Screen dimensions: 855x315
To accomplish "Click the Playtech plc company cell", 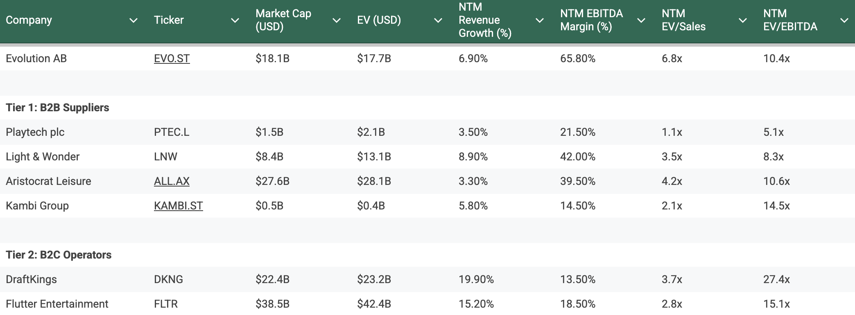I will (x=35, y=132).
